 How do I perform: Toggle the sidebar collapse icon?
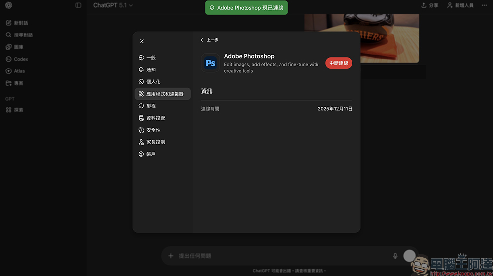(78, 5)
